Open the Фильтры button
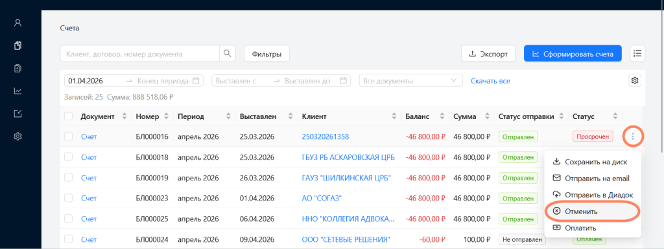Image resolution: width=664 pixels, height=249 pixels. [267, 54]
